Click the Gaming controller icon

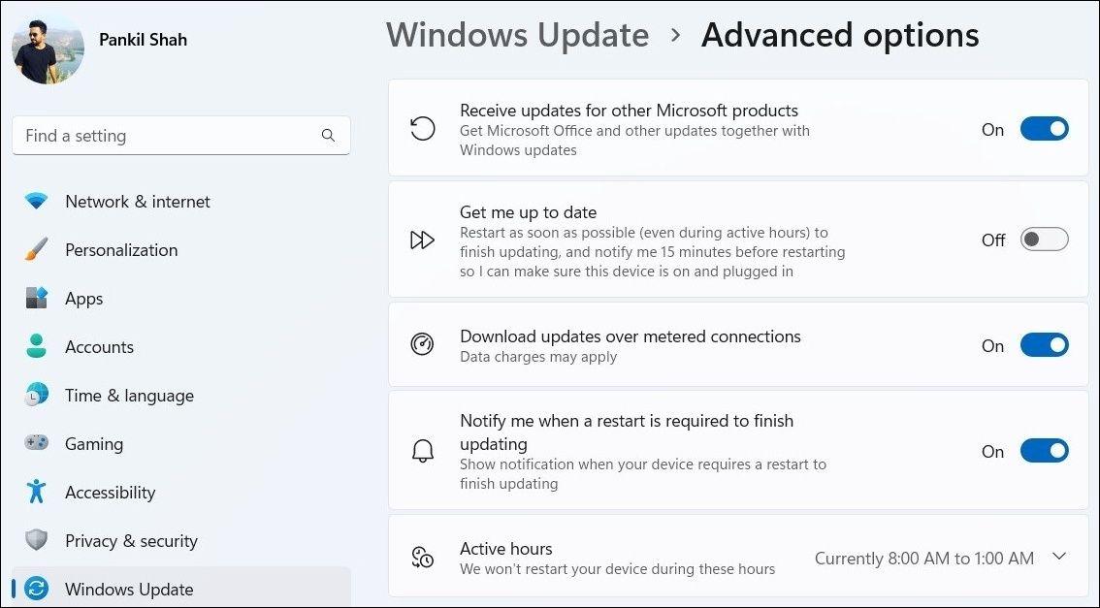click(36, 443)
